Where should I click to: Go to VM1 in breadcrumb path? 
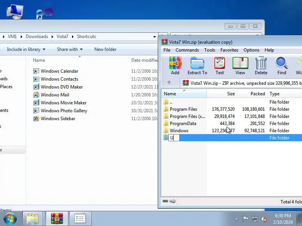tap(12, 37)
